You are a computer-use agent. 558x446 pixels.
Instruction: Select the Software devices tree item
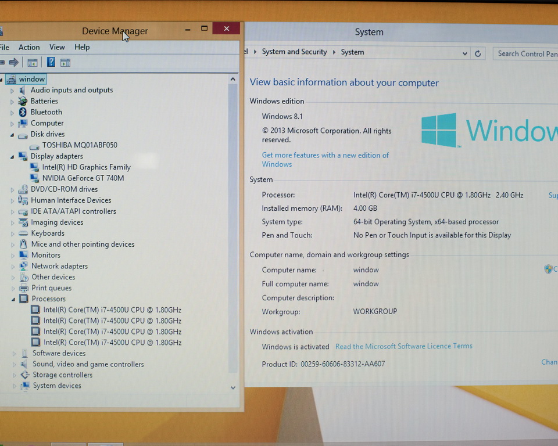pos(59,353)
